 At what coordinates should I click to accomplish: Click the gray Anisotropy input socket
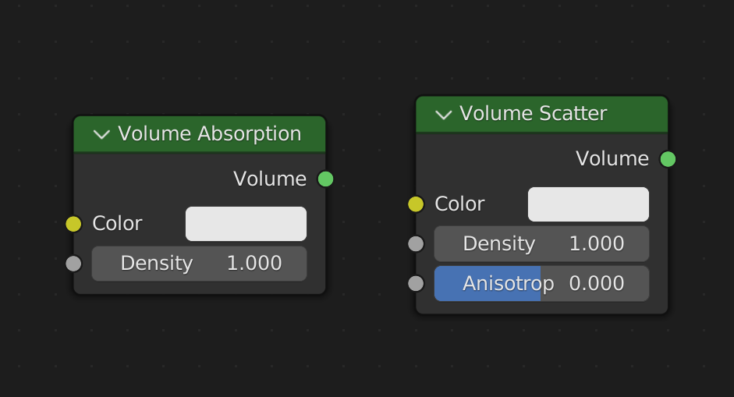click(416, 283)
